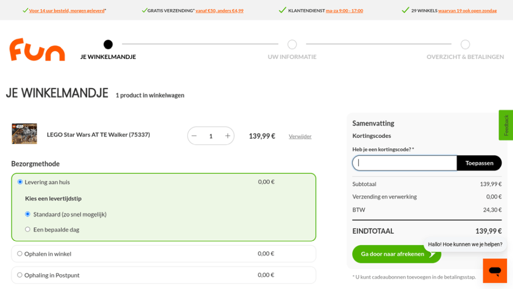Select Ophaling in Postpunt option

click(x=20, y=275)
